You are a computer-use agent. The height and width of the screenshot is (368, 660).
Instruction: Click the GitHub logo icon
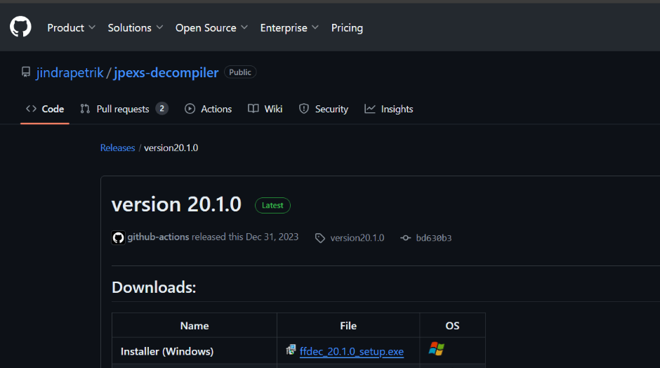[20, 27]
